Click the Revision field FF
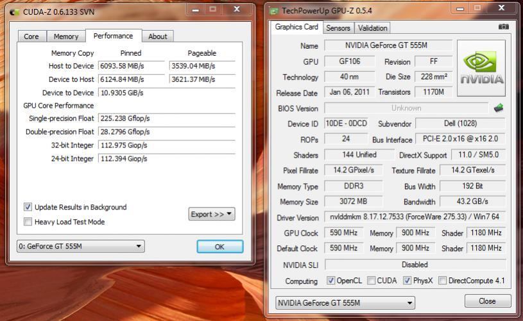The height and width of the screenshot is (321, 523). [433, 62]
